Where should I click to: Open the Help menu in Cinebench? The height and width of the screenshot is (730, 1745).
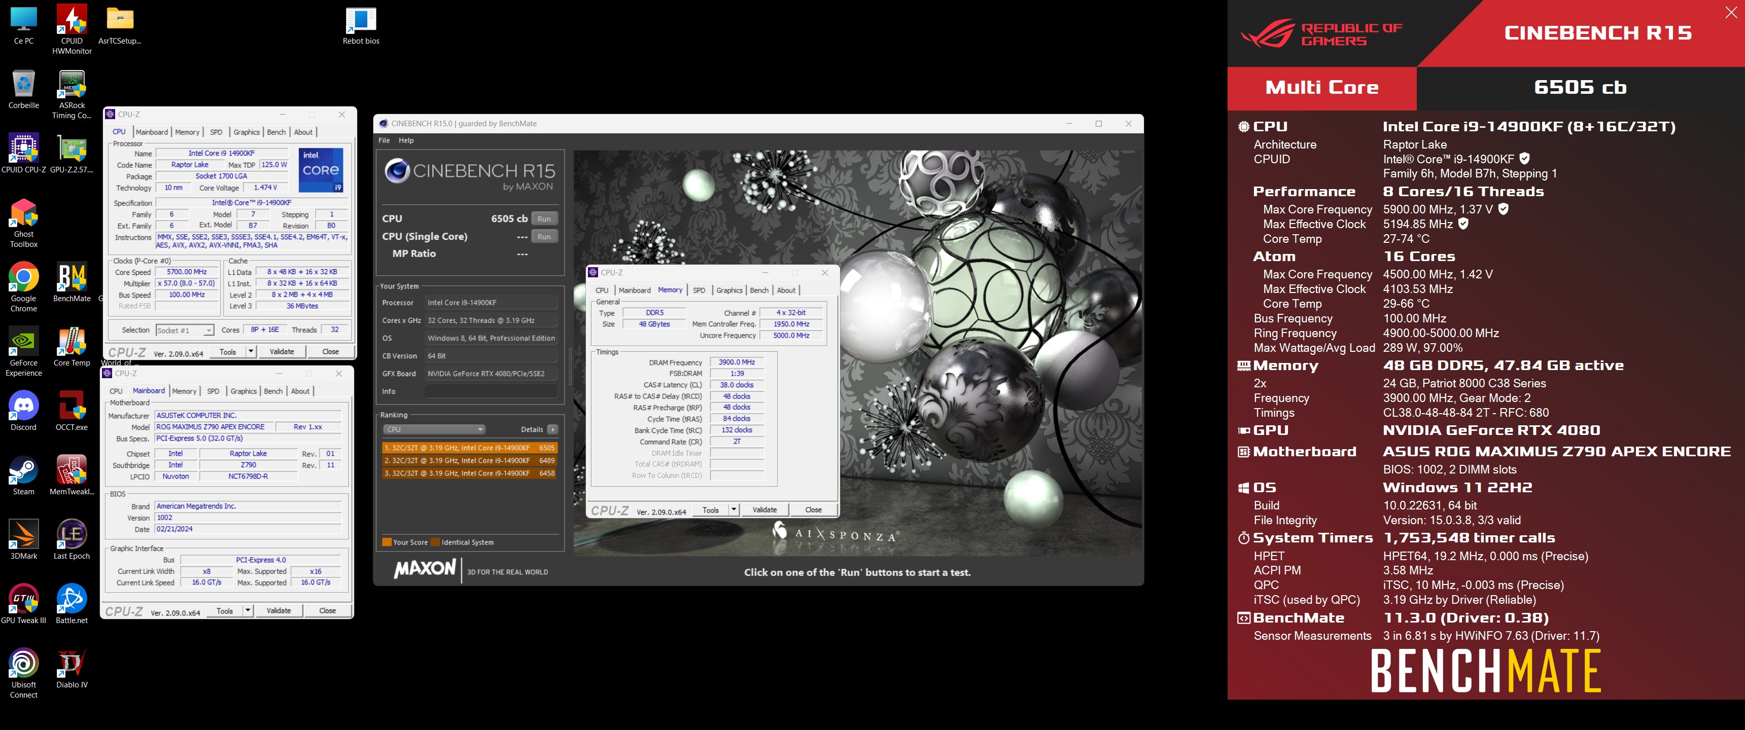click(406, 140)
